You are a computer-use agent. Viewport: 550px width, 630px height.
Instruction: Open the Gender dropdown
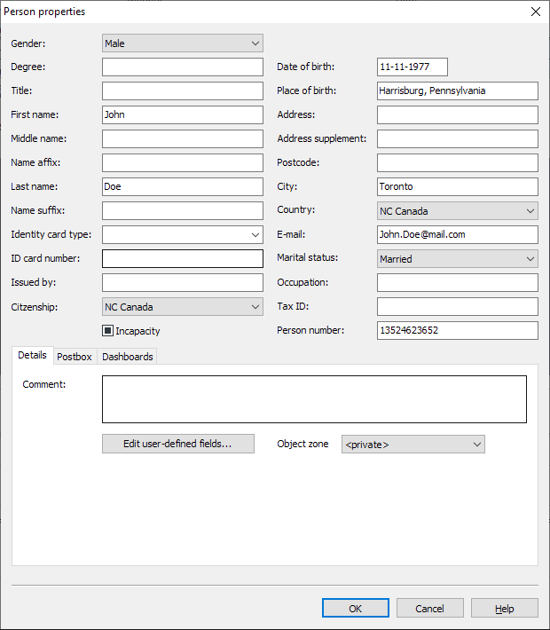pyautogui.click(x=183, y=43)
